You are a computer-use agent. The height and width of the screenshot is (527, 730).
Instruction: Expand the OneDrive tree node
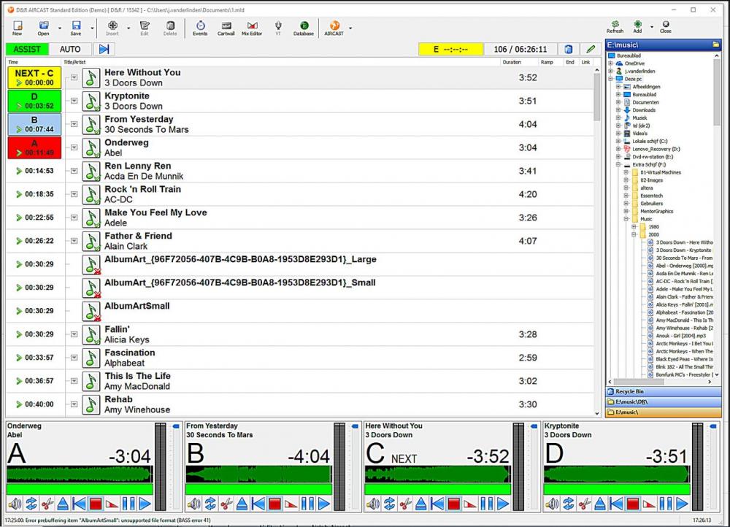(x=610, y=64)
